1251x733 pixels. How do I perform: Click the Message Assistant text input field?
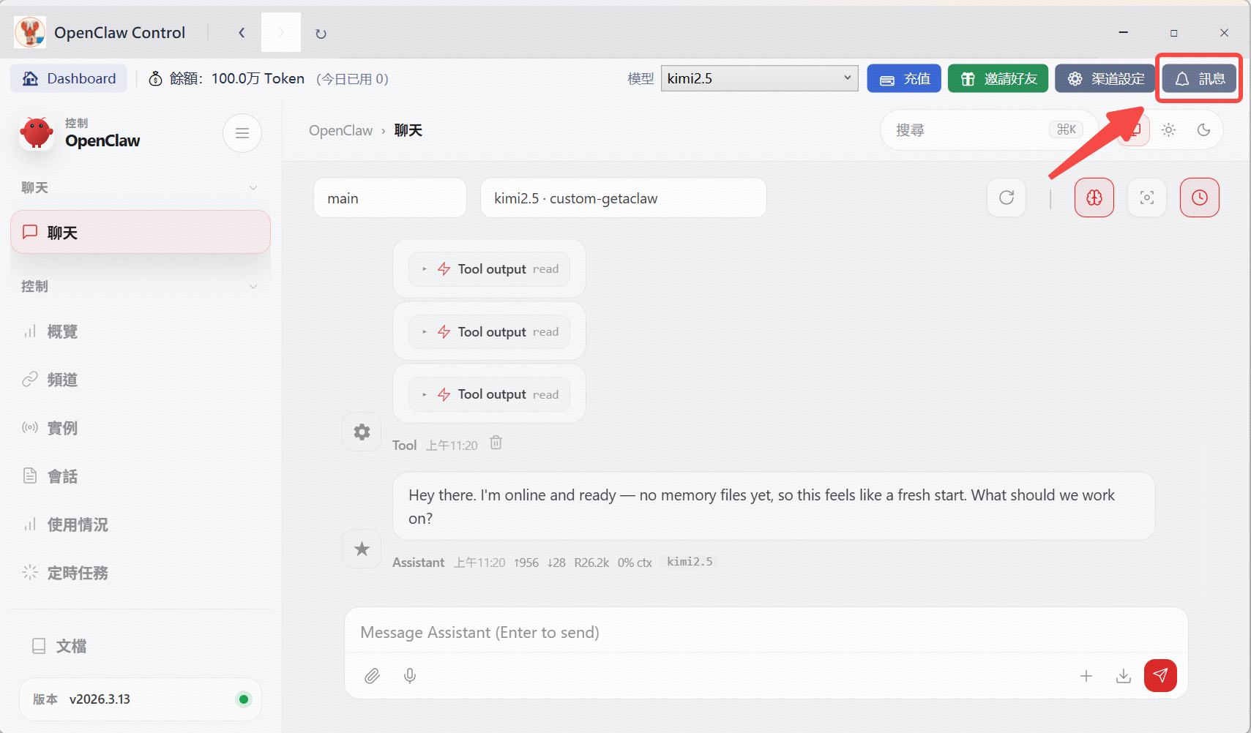point(765,632)
